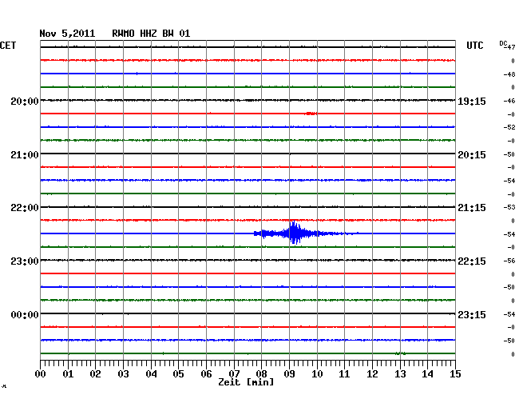Click the DC value -46 beside 19:15
Screen dimensions: 519x395
509,101
